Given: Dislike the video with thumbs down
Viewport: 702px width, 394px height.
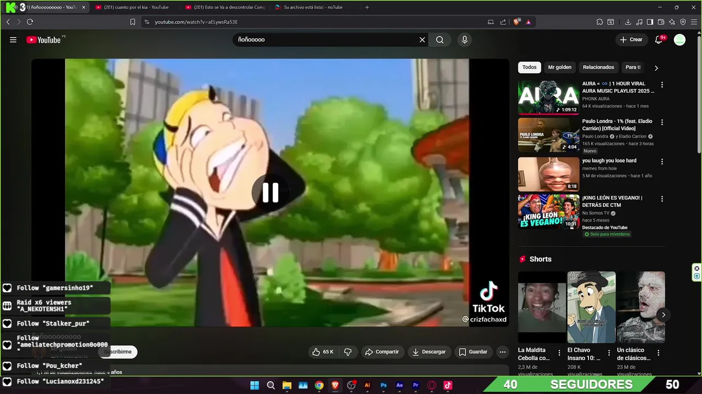Looking at the screenshot, I should tap(348, 352).
